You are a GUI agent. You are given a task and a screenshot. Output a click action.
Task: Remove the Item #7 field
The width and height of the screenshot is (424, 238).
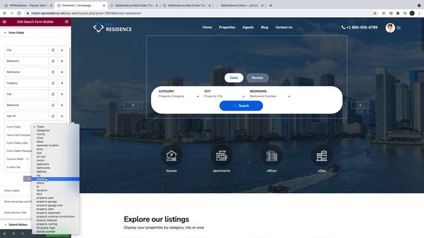pyautogui.click(x=62, y=116)
